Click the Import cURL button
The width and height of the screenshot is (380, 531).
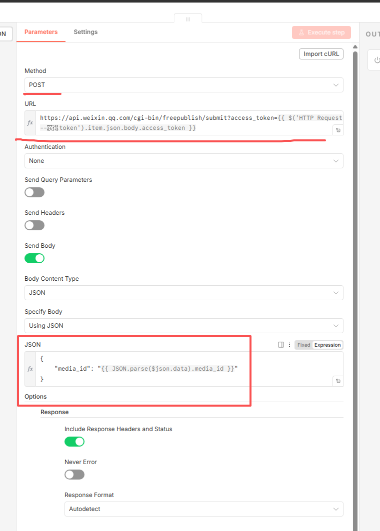[x=321, y=54]
